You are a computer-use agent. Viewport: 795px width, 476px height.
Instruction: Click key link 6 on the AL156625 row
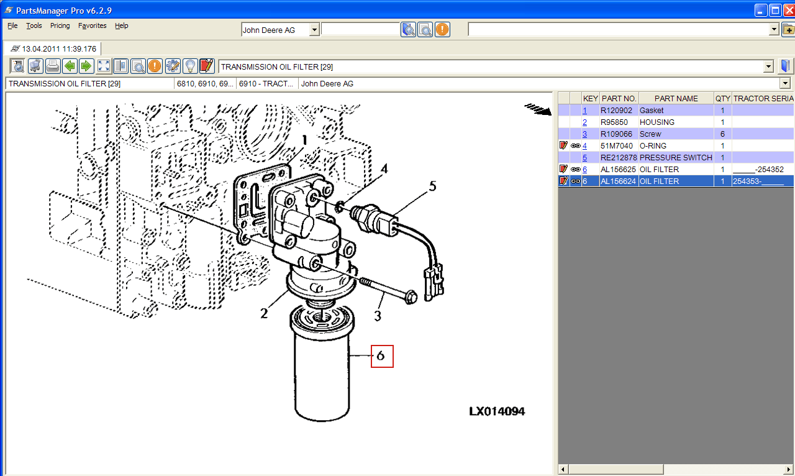tap(584, 169)
